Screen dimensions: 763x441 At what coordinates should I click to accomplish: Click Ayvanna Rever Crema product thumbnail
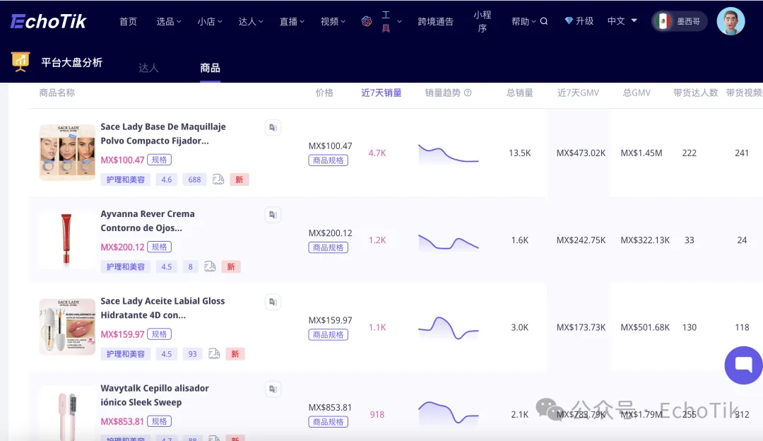point(67,240)
